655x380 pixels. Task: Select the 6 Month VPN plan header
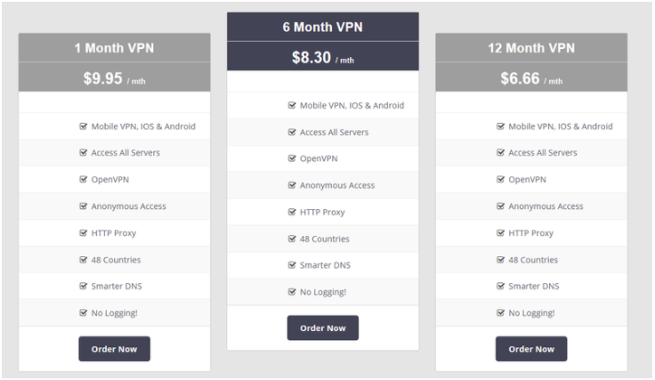tap(322, 27)
